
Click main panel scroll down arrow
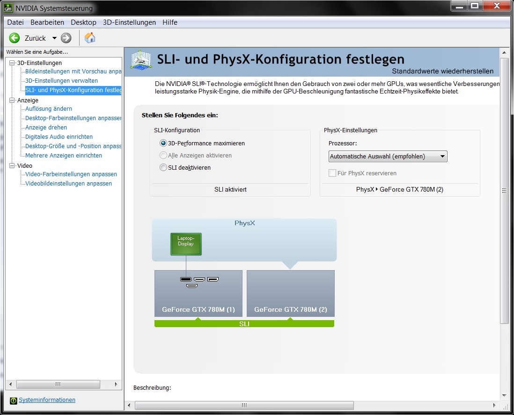click(x=504, y=396)
